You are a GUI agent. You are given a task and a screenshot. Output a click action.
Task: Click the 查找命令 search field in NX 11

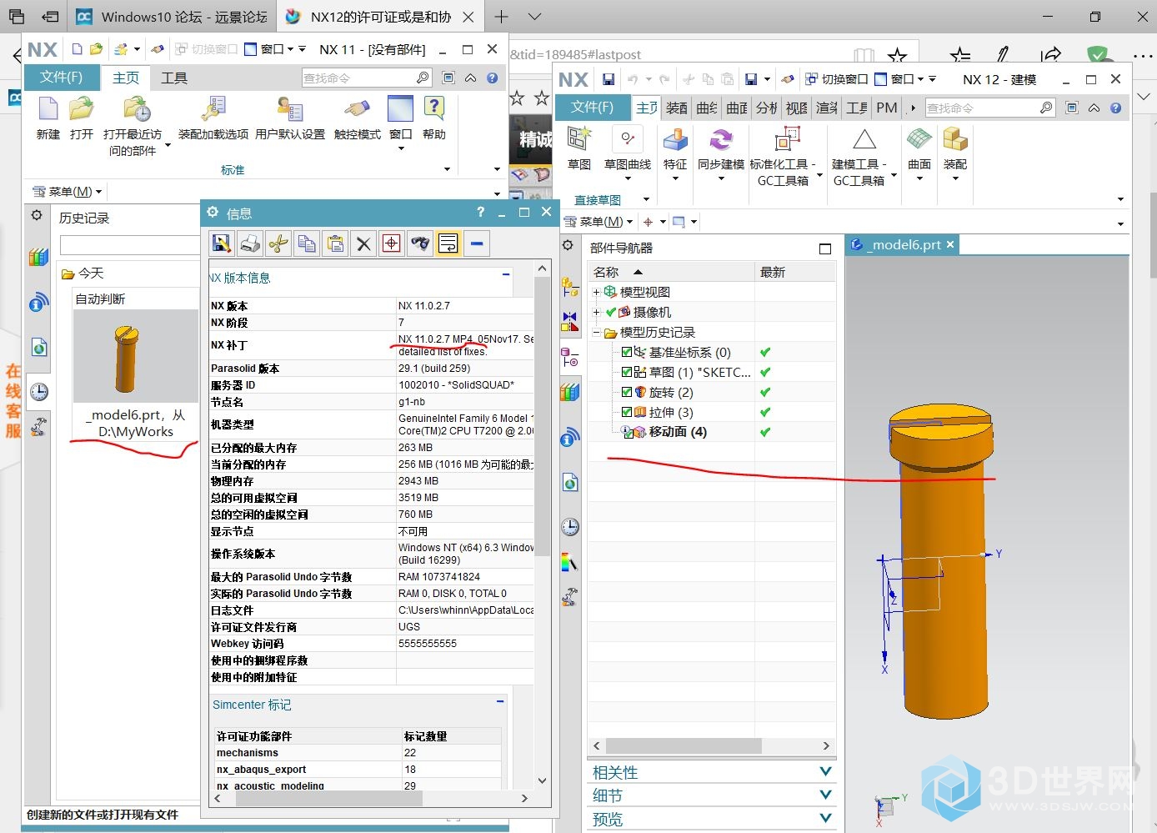pyautogui.click(x=358, y=78)
